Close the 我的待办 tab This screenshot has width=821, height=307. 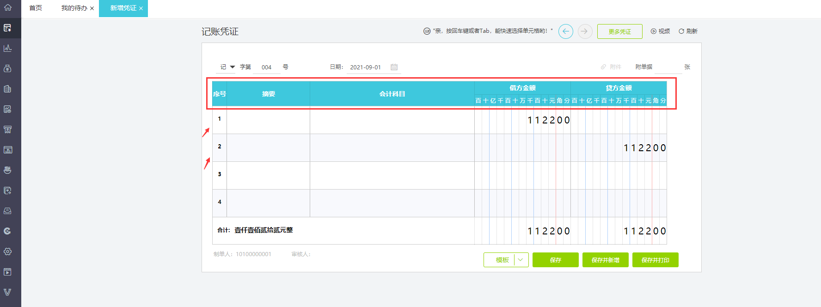click(92, 8)
